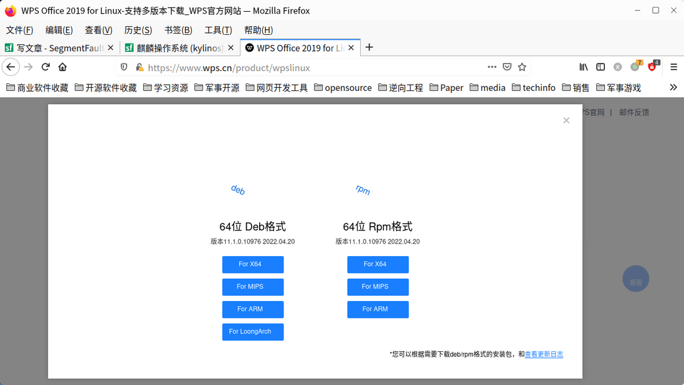This screenshot has height=385, width=684.
Task: Open the Firefox Library icon
Action: pos(583,67)
